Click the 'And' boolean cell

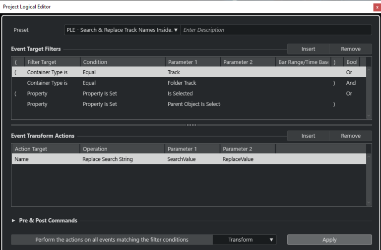point(351,83)
